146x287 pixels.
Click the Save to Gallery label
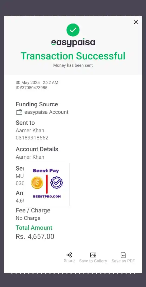pos(93,261)
